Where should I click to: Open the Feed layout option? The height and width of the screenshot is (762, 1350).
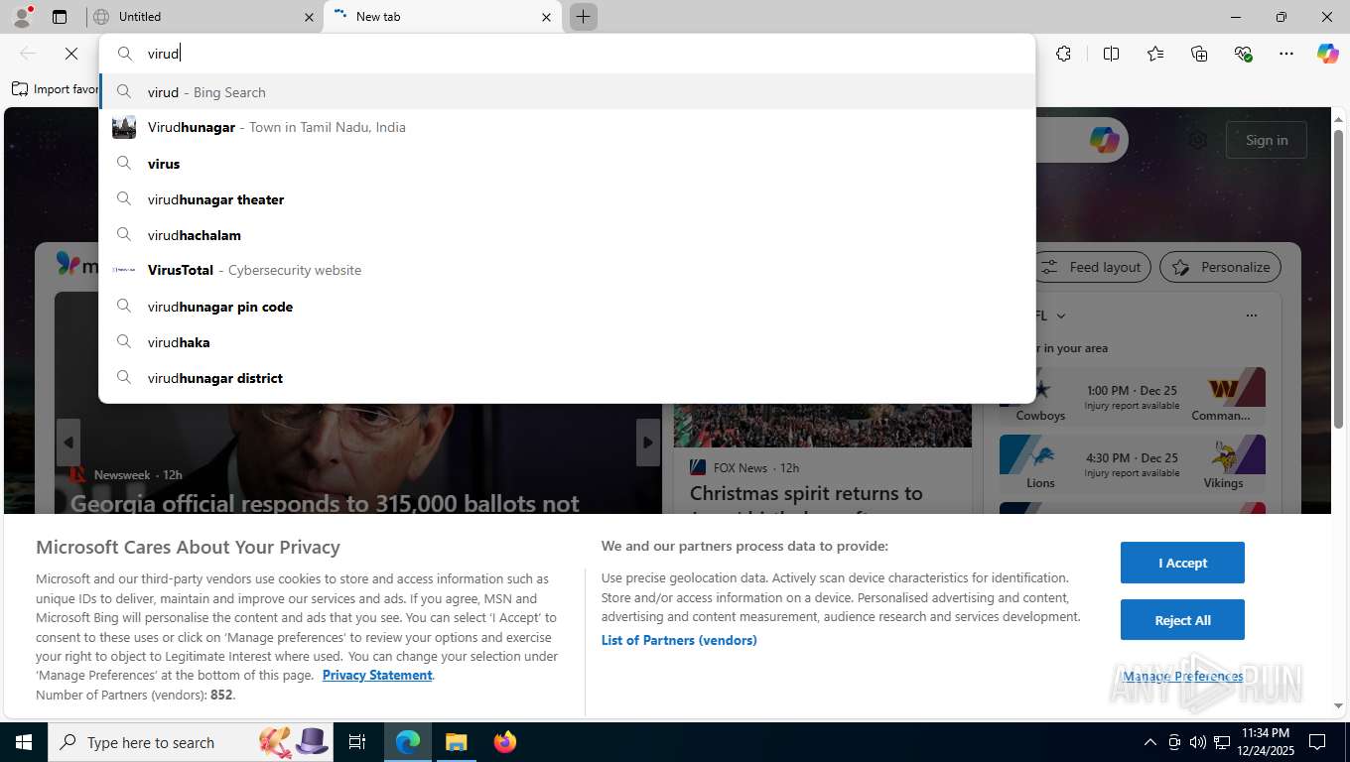click(1093, 267)
